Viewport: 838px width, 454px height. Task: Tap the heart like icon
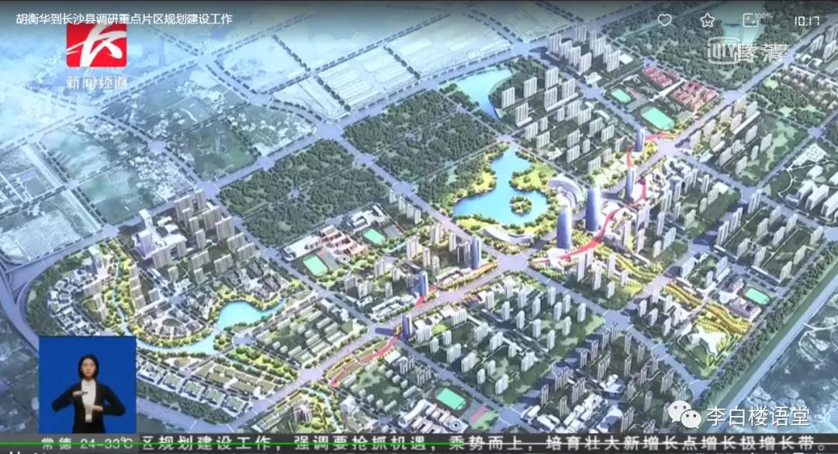(x=664, y=20)
